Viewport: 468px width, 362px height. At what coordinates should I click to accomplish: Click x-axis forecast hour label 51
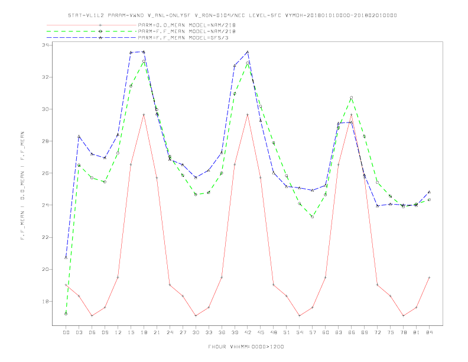(287, 332)
